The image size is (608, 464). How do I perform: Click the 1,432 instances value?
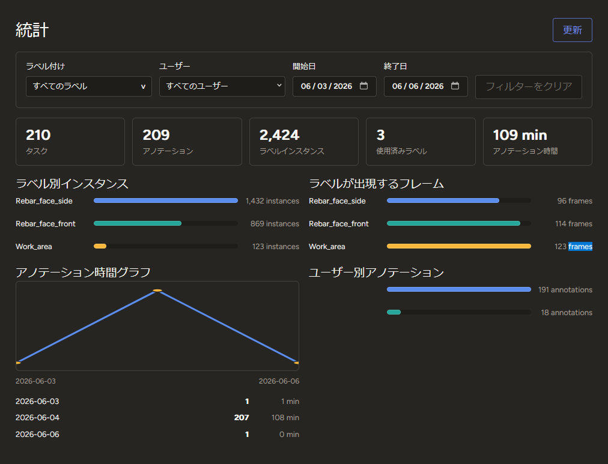click(272, 201)
